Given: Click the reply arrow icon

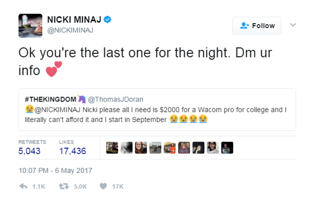Looking at the screenshot, I should tap(23, 186).
